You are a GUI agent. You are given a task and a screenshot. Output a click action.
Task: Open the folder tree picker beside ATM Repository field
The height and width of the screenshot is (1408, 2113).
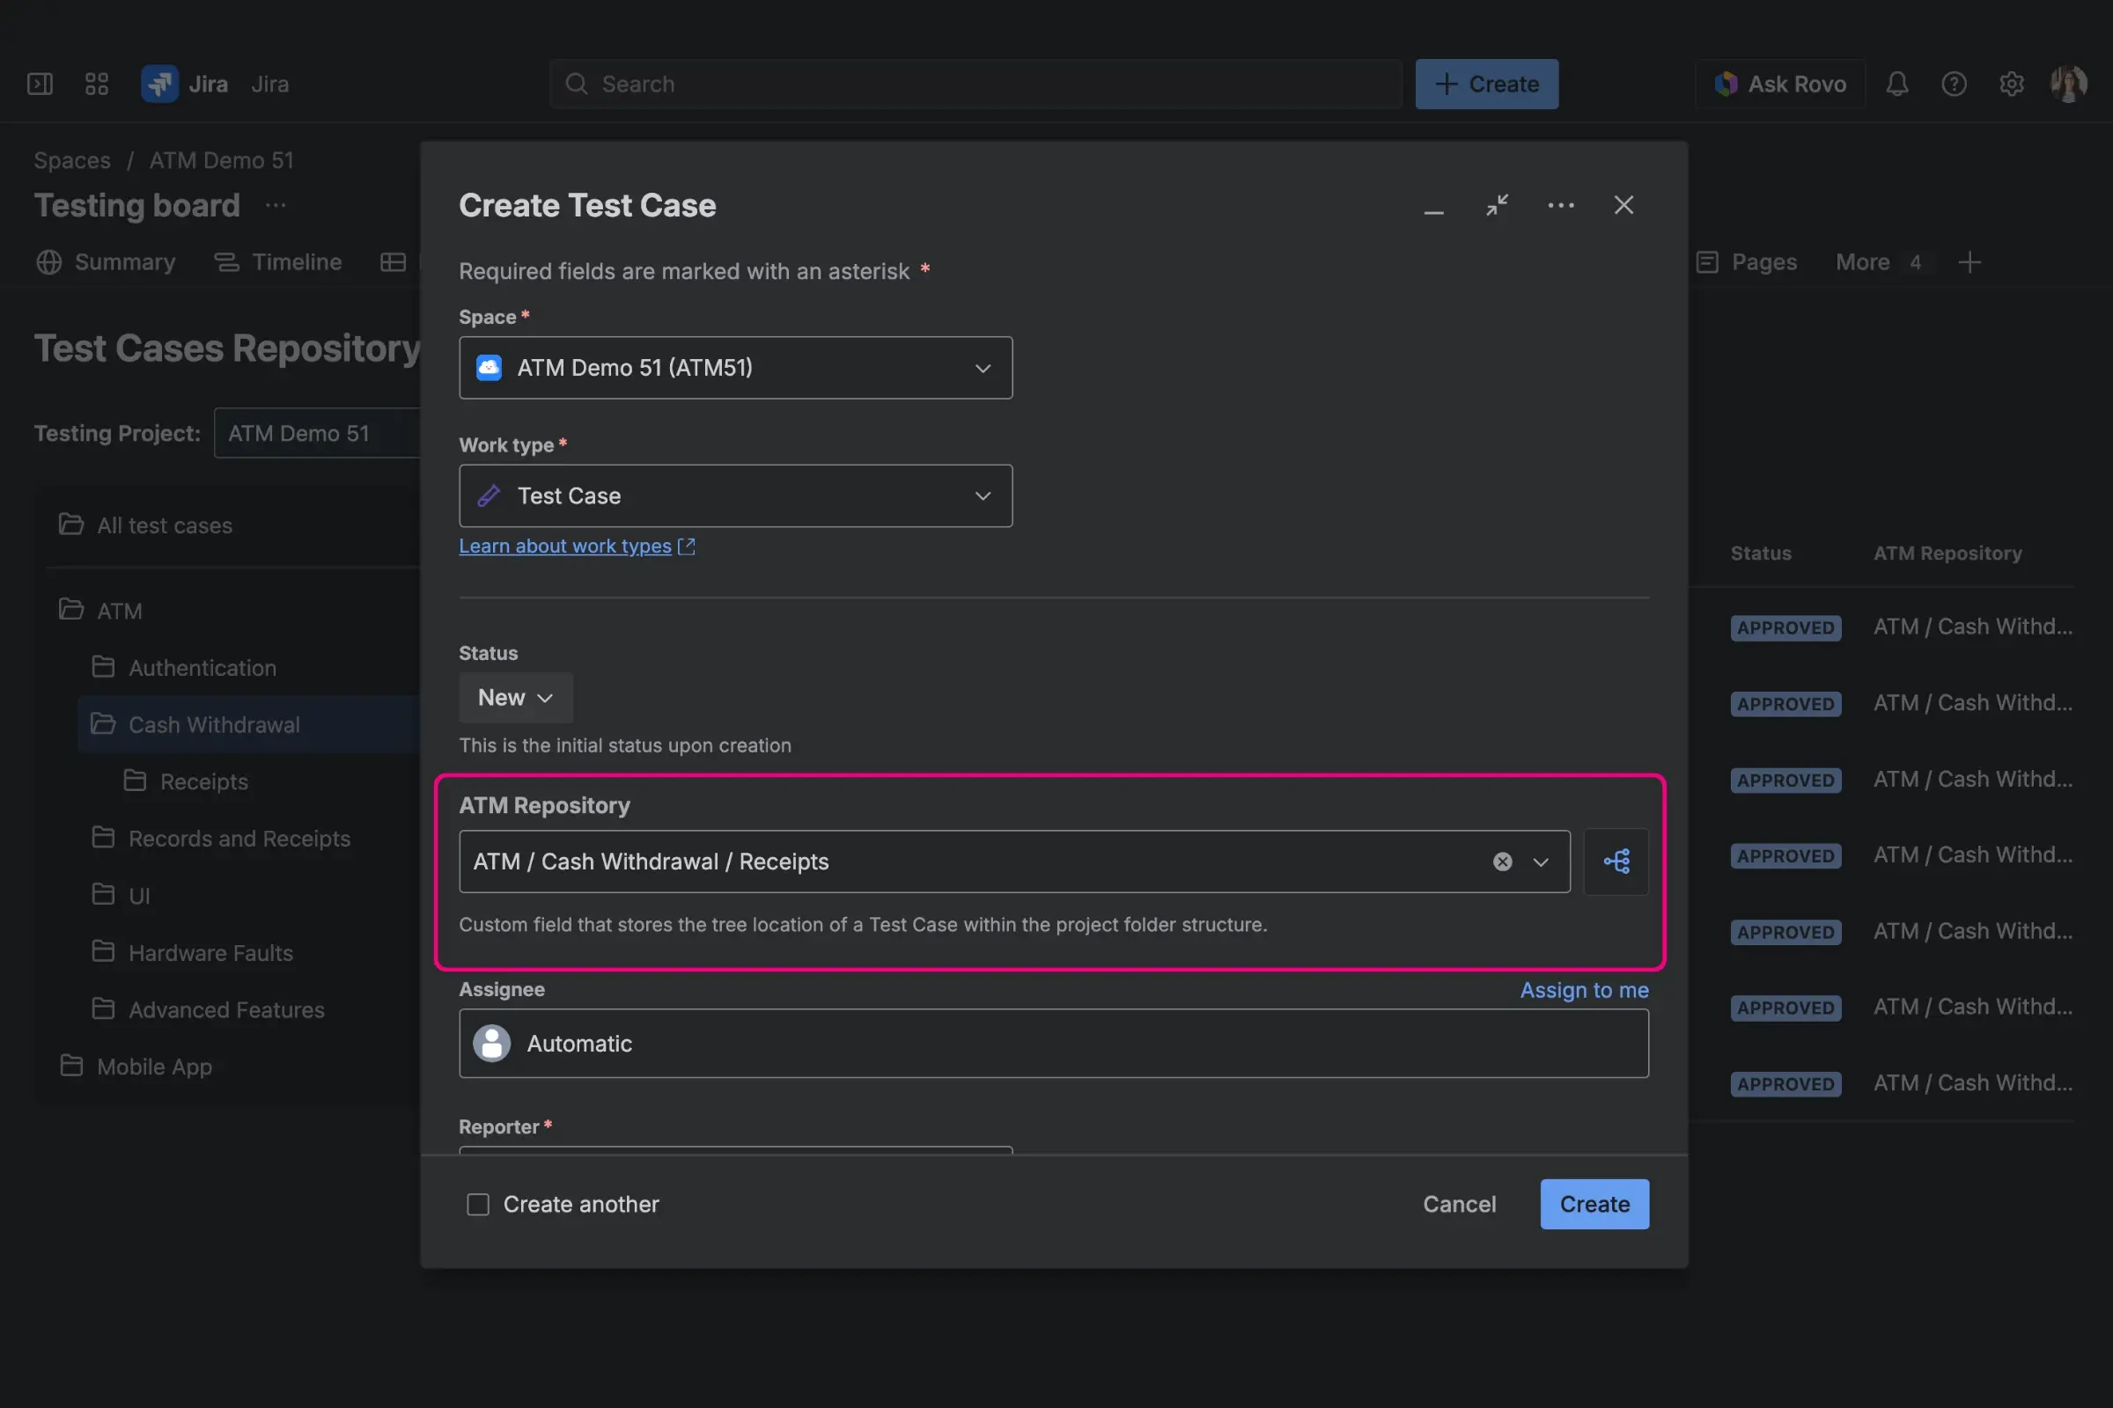pyautogui.click(x=1616, y=862)
